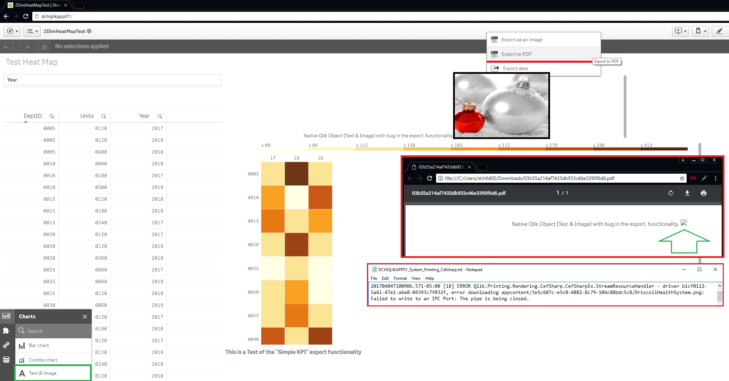The height and width of the screenshot is (381, 729).
Task: Click the red m extension icon
Action: click(693, 178)
